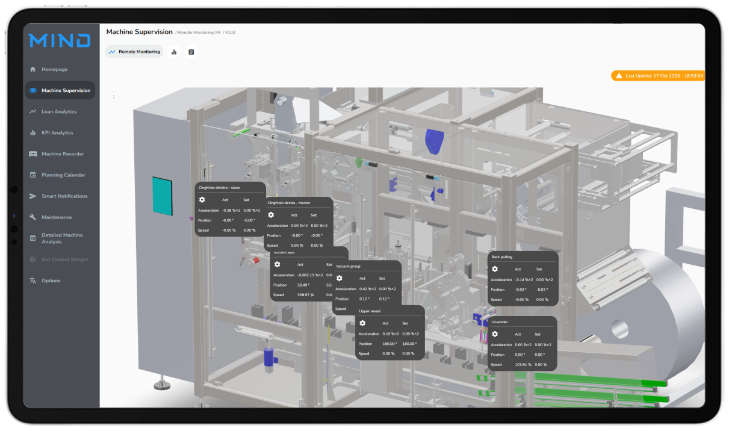Open settings gear of Back pulling card
The height and width of the screenshot is (431, 729).
[495, 269]
